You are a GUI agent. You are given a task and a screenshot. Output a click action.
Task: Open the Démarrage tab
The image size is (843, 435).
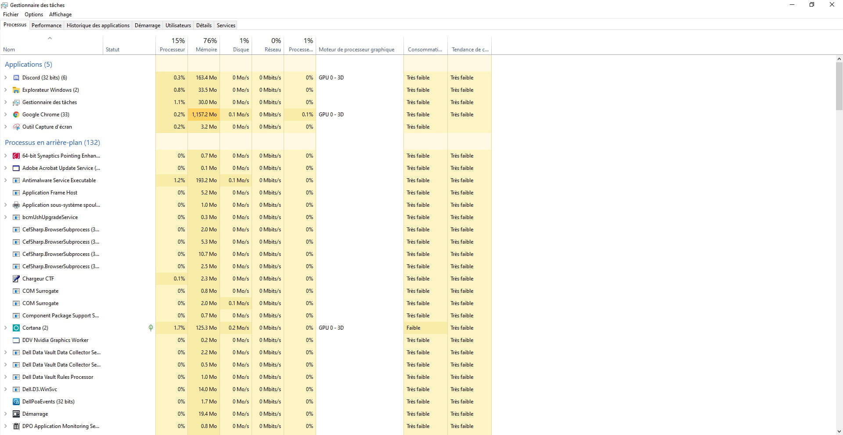[x=147, y=25]
